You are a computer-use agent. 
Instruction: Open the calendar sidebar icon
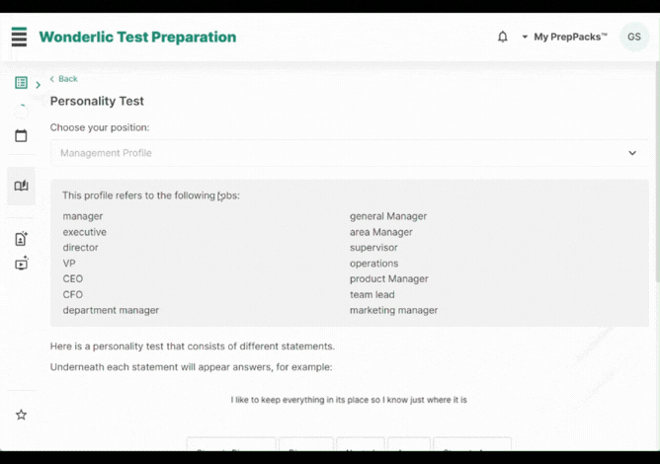21,136
